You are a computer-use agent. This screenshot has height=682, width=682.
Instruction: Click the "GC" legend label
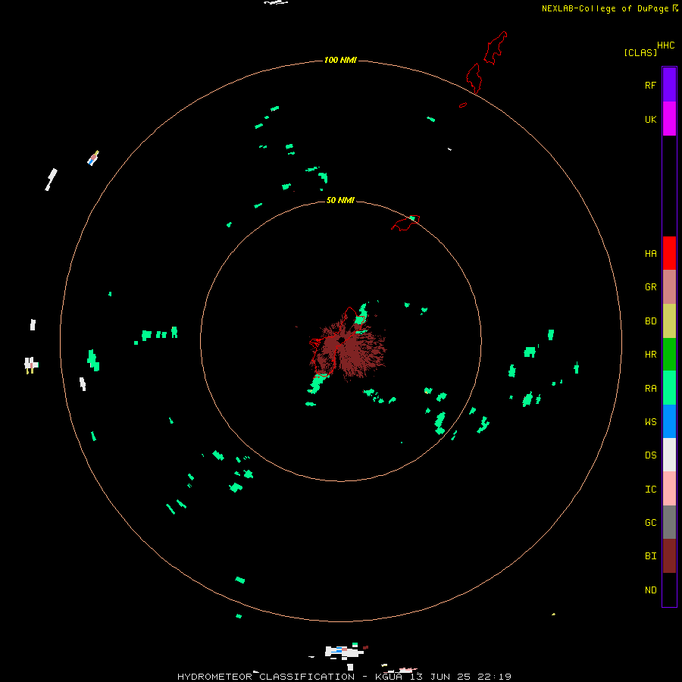tap(650, 522)
